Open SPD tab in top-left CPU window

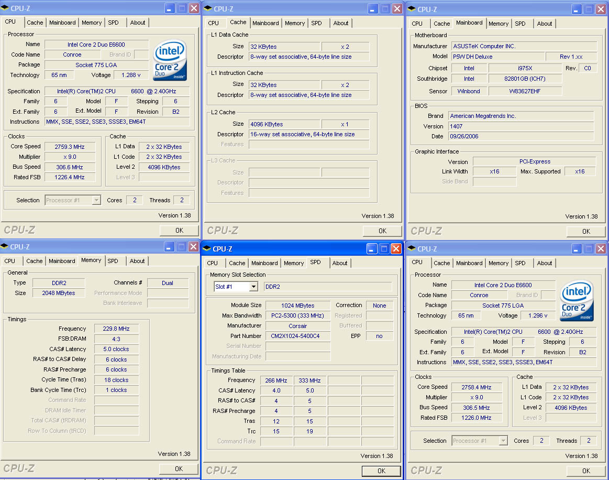pyautogui.click(x=114, y=23)
